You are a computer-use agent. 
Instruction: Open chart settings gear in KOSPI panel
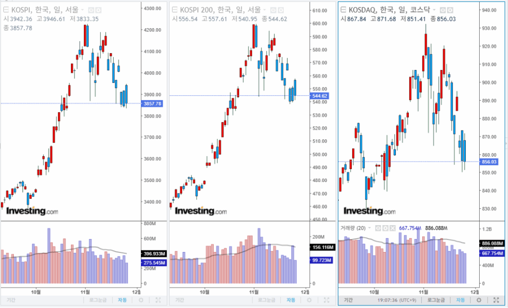(x=141, y=300)
